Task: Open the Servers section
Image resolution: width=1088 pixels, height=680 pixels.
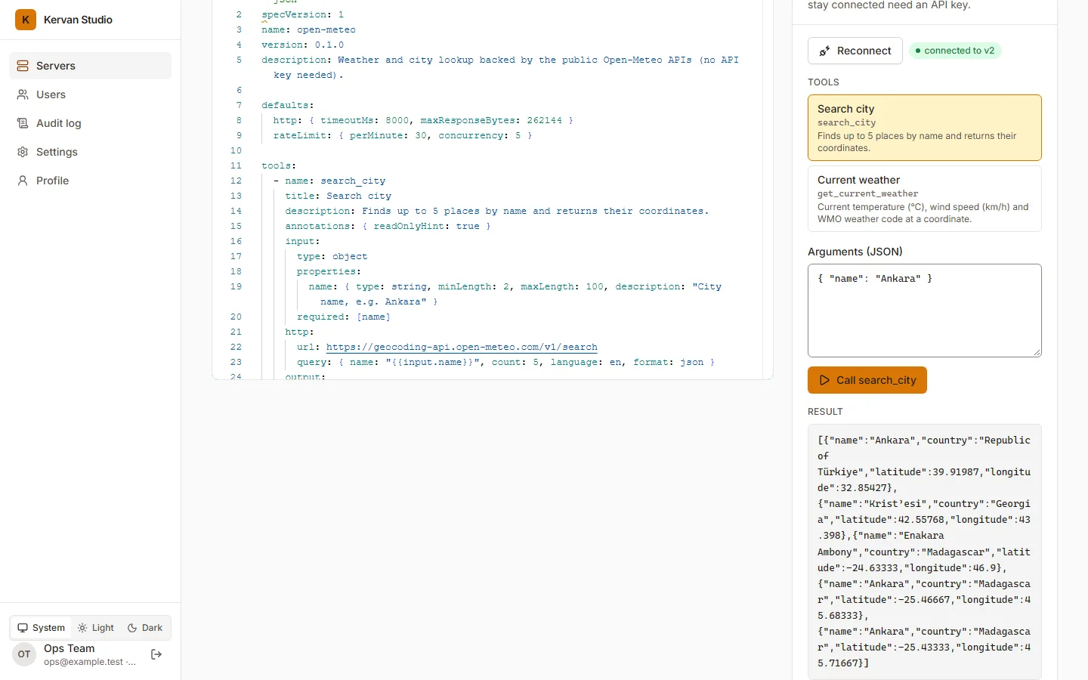Action: coord(91,66)
